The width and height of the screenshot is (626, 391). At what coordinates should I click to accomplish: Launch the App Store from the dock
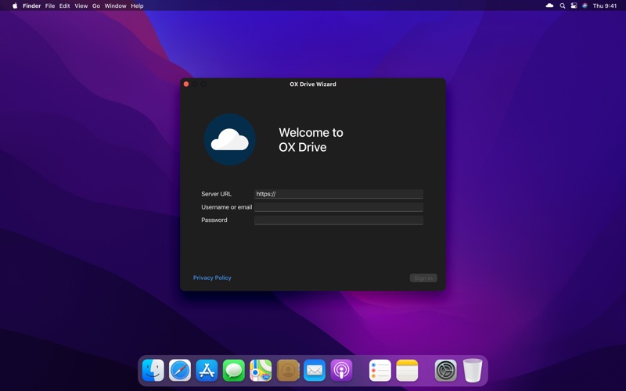207,370
